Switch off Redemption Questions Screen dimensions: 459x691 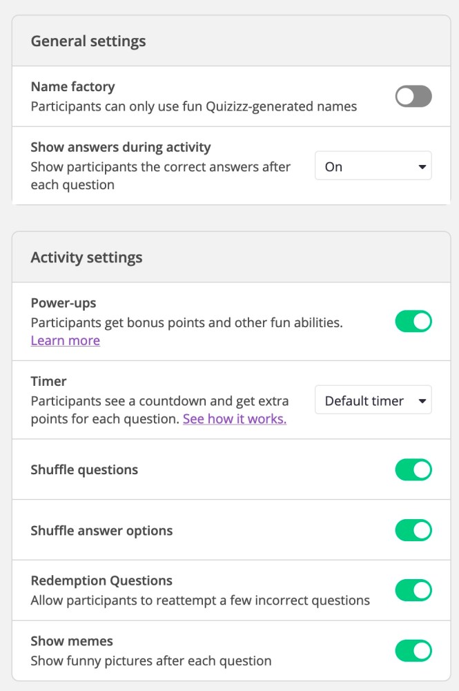413,590
